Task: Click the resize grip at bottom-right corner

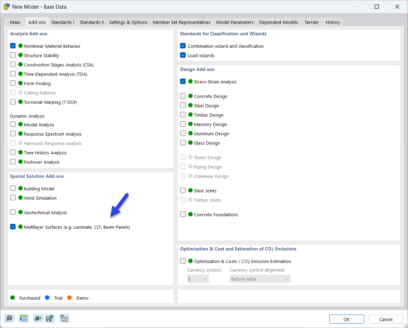Action: 405,326
